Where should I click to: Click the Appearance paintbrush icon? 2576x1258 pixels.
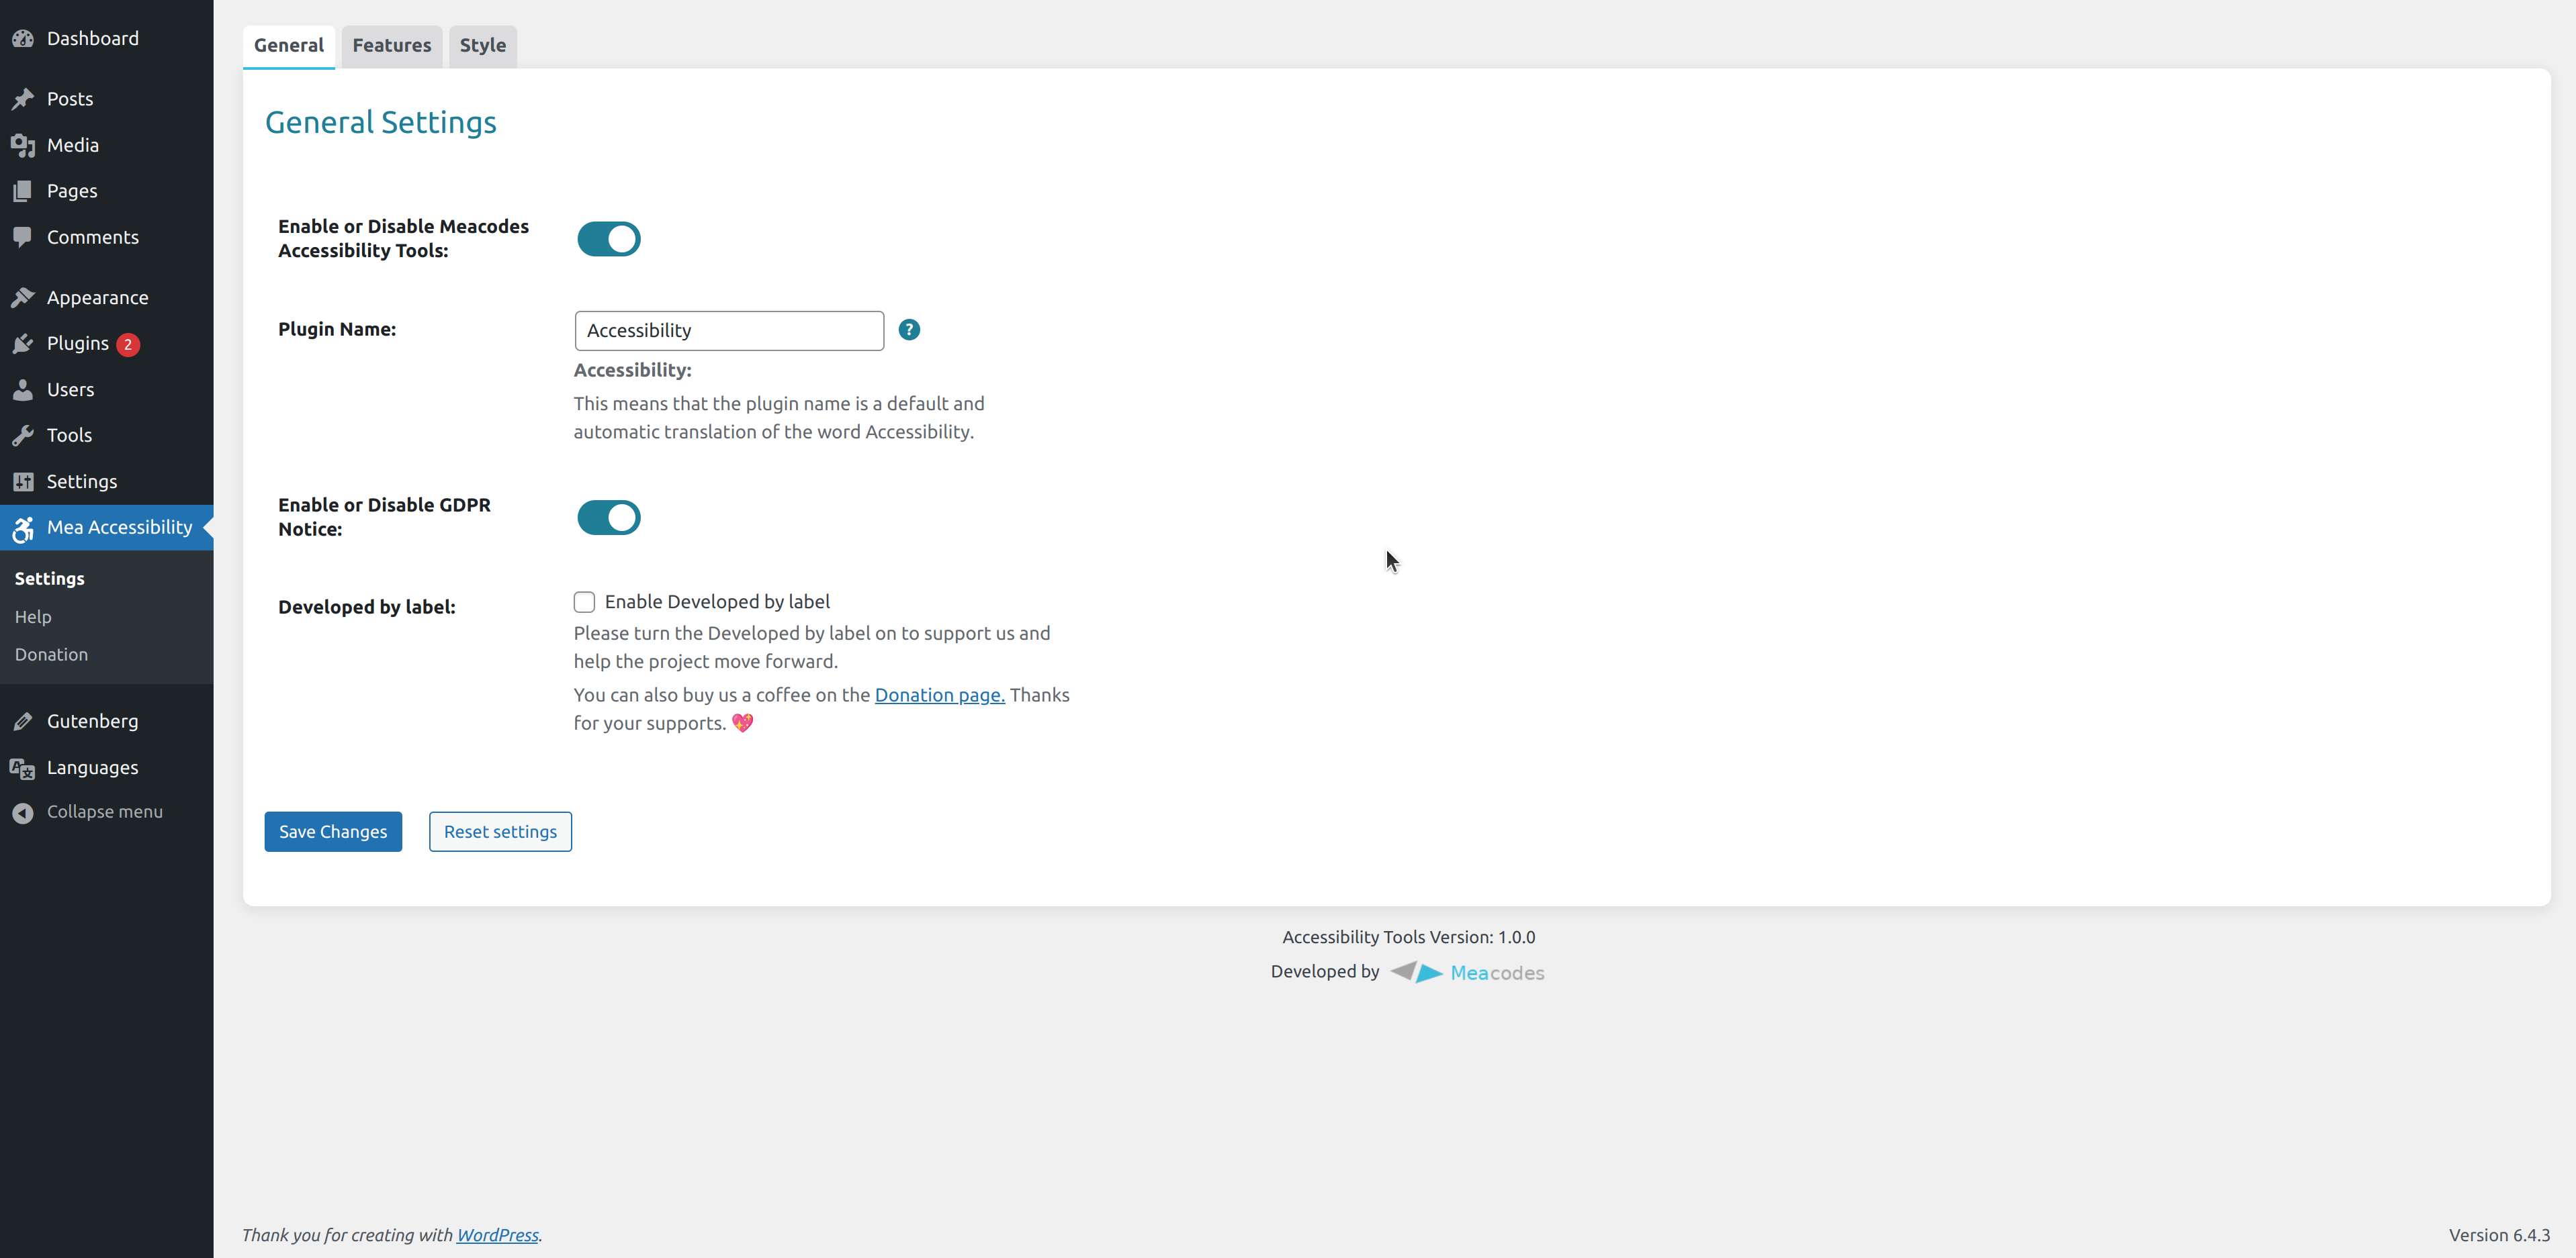pos(23,298)
